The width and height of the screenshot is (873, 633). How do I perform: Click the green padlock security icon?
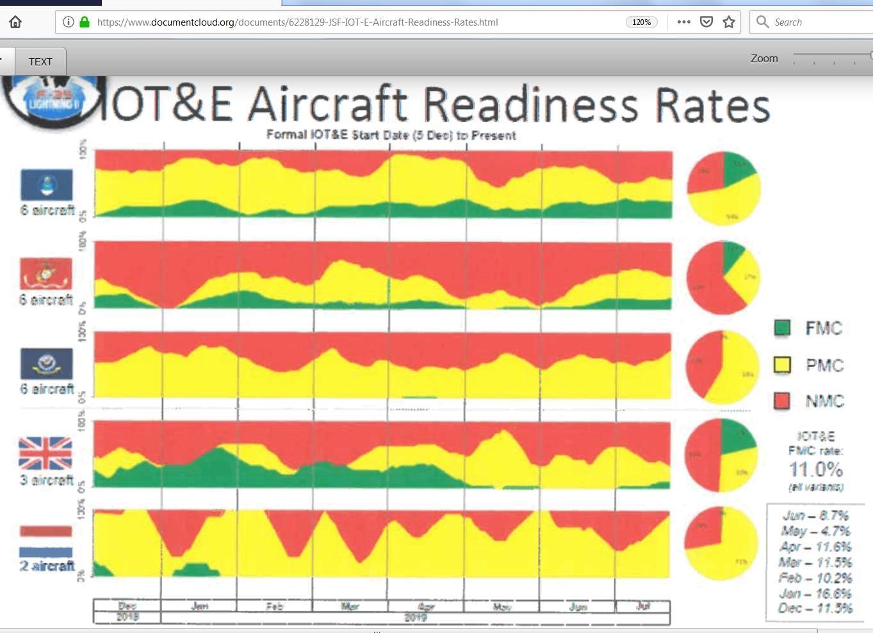(x=85, y=22)
